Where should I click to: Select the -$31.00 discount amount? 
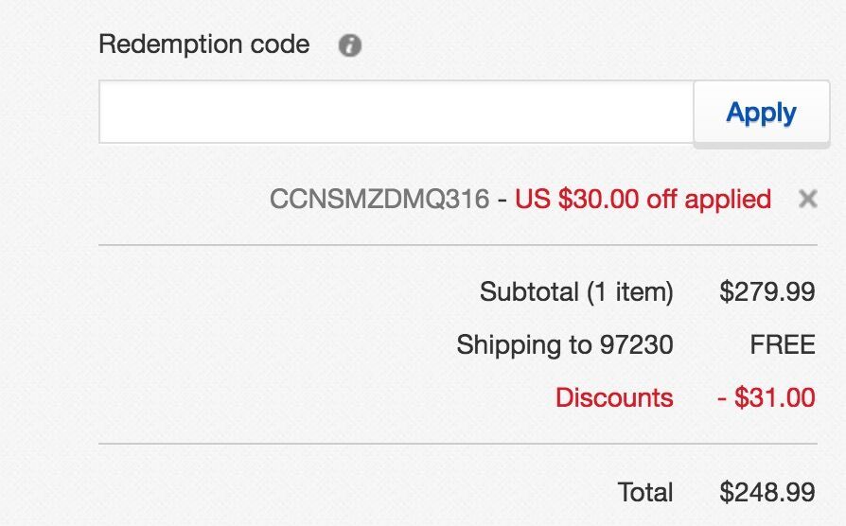point(767,397)
